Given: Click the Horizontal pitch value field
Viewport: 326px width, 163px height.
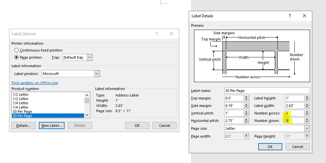Looking at the screenshot, I should coord(234,121).
